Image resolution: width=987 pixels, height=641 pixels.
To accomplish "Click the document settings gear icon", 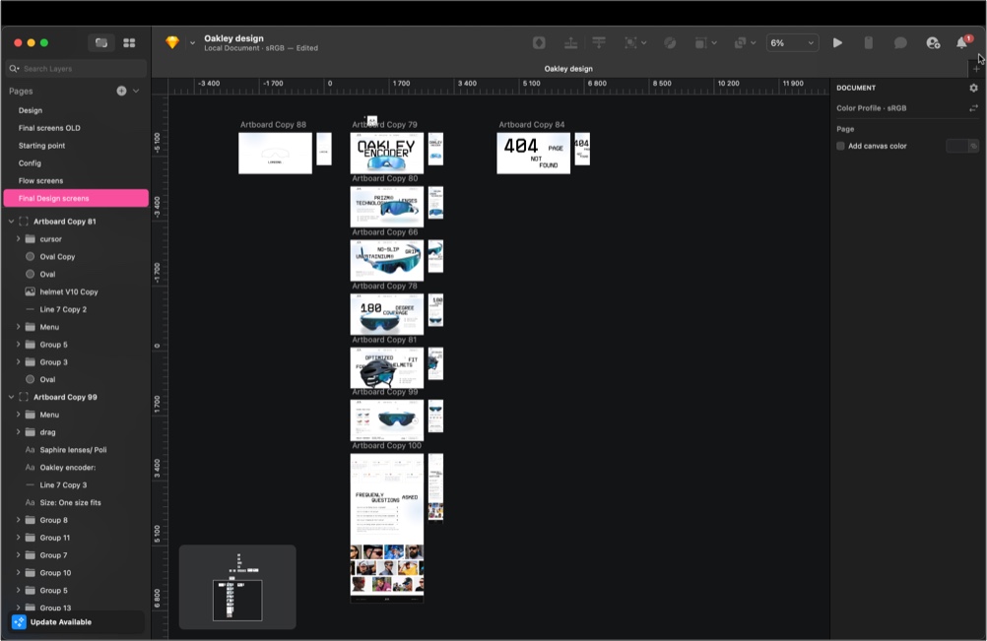I will point(973,88).
